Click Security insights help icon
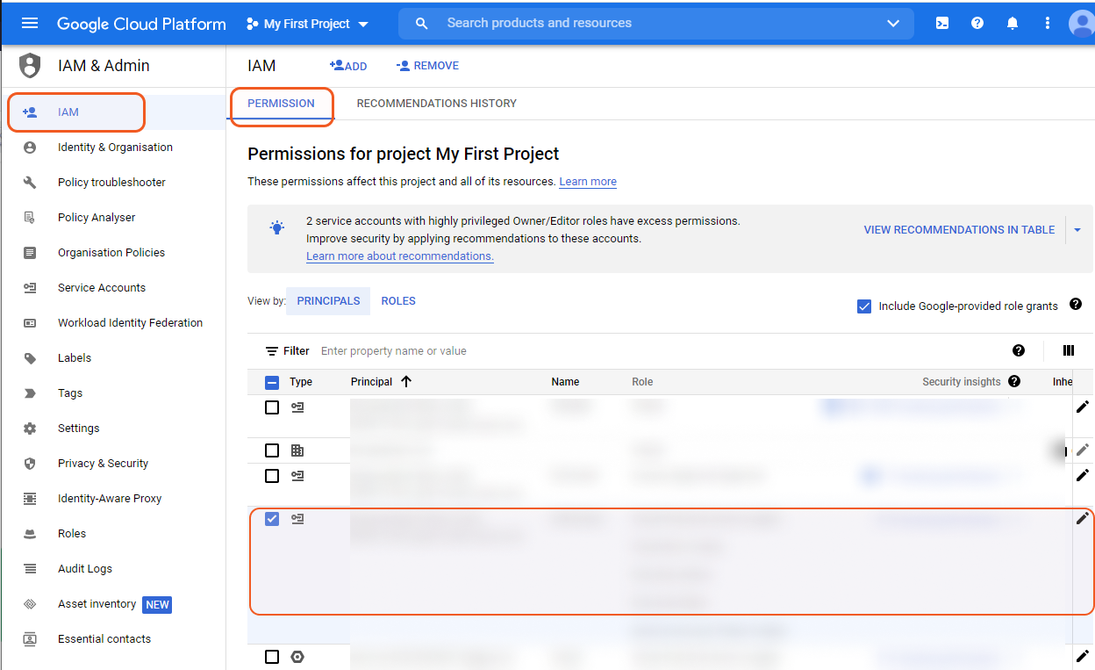Viewport: 1095px width, 670px height. (x=1014, y=382)
